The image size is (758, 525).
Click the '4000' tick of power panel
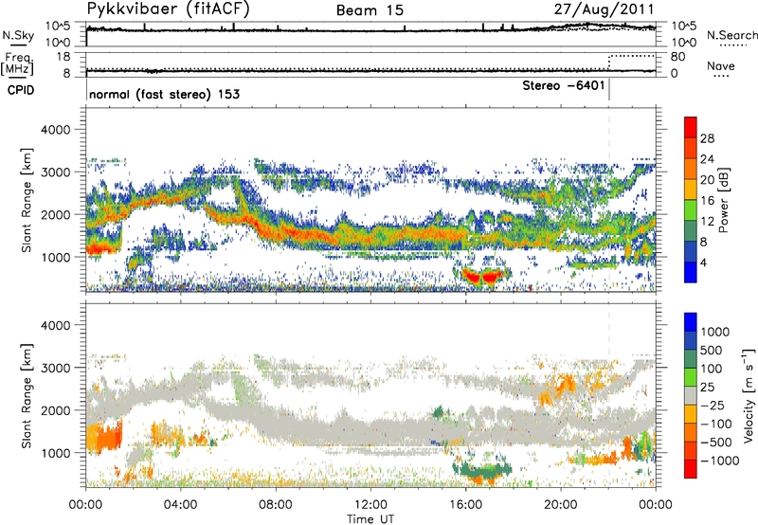[55, 130]
